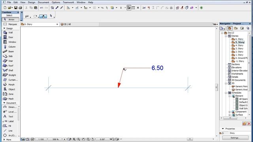Click the Save icon in toolbar
Screen dimensions: 253x142
tap(16, 8)
